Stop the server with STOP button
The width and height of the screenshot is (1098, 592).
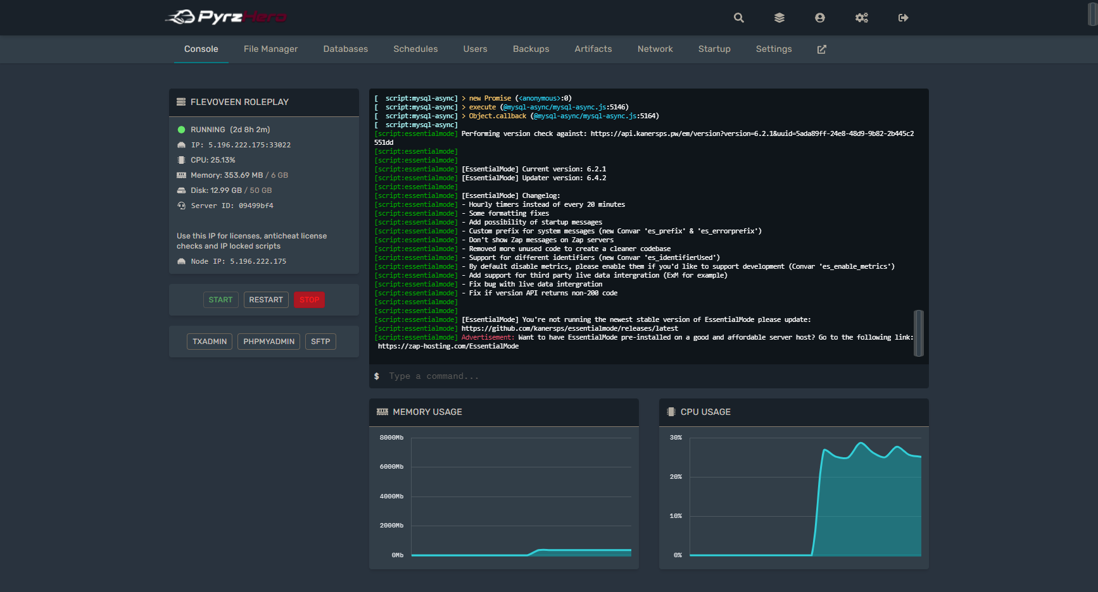point(309,300)
